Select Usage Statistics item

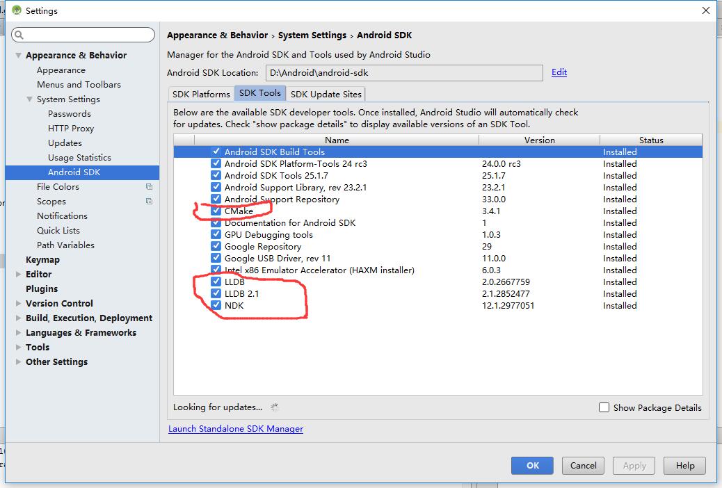coord(79,157)
